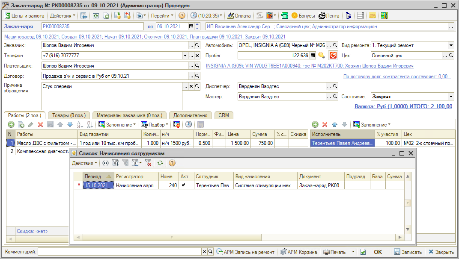
Task: Click red delete row icon in Работы tab
Action: click(x=40, y=124)
